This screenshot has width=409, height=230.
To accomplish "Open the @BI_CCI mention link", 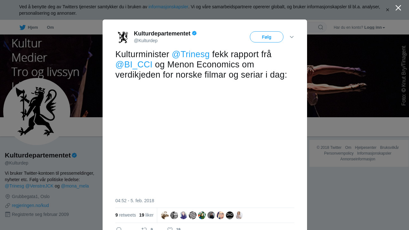I will 134,65.
